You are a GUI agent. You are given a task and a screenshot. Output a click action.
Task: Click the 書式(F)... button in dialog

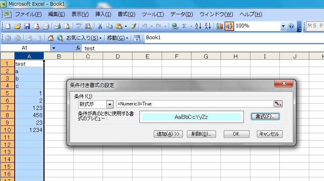click(x=265, y=116)
